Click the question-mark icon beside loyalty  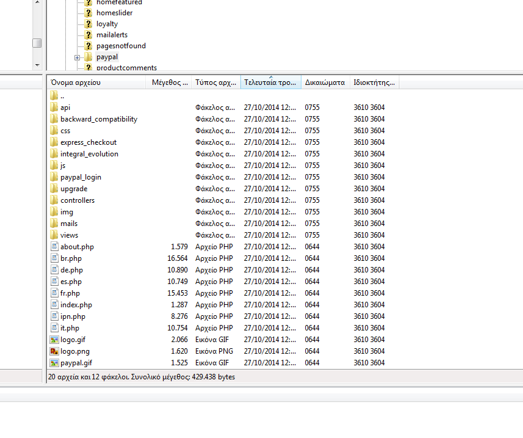pyautogui.click(x=88, y=24)
